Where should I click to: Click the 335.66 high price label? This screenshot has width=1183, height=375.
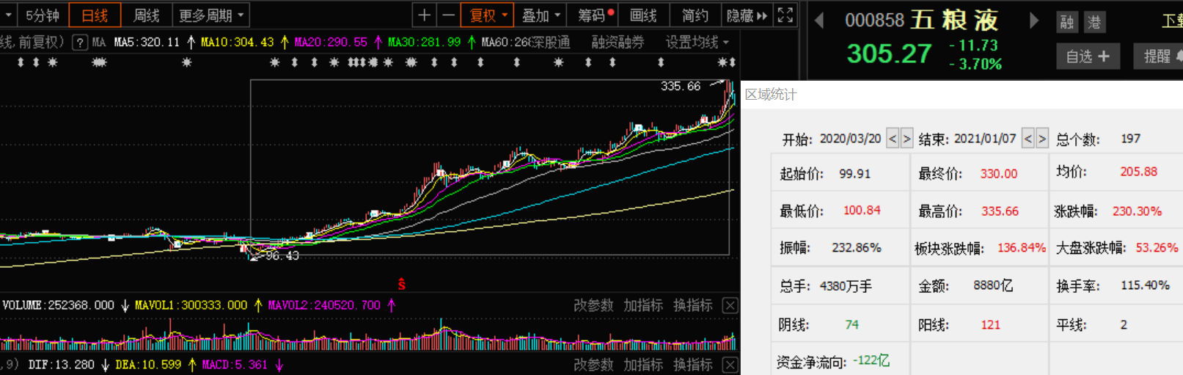click(681, 87)
